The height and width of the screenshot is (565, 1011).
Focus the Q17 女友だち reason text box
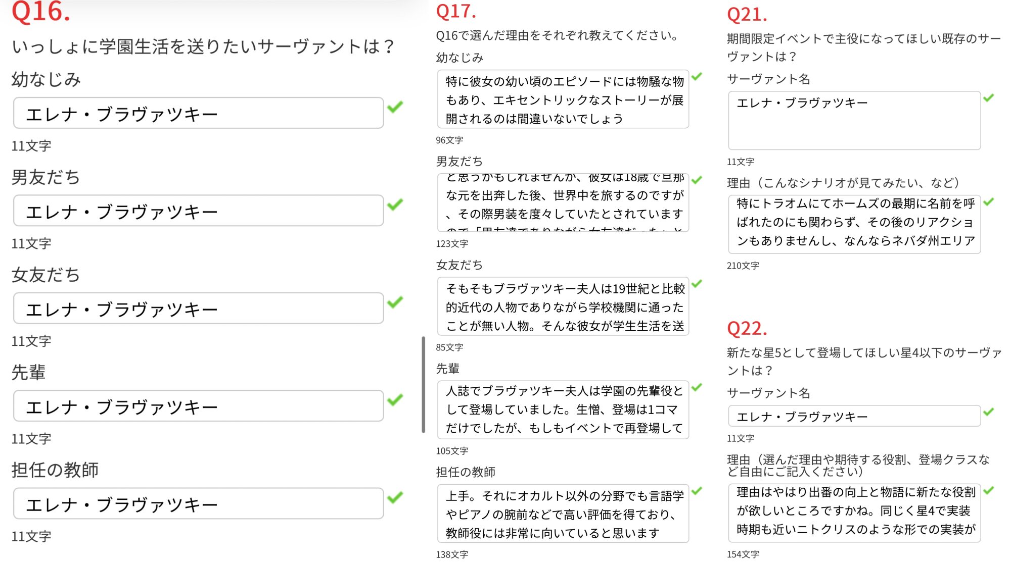(x=563, y=306)
